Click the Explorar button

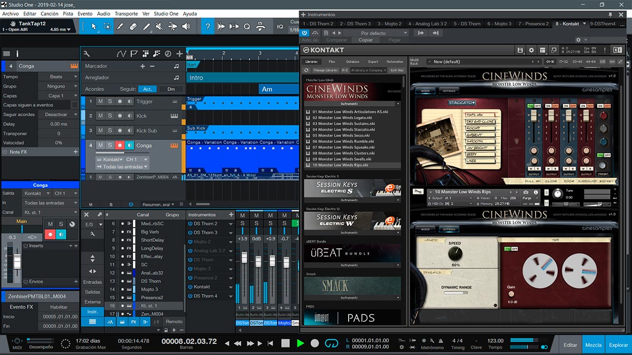point(618,345)
